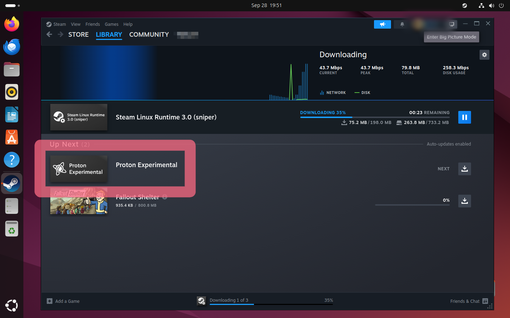Go back using the left arrow
Image resolution: width=510 pixels, height=318 pixels.
click(x=50, y=34)
